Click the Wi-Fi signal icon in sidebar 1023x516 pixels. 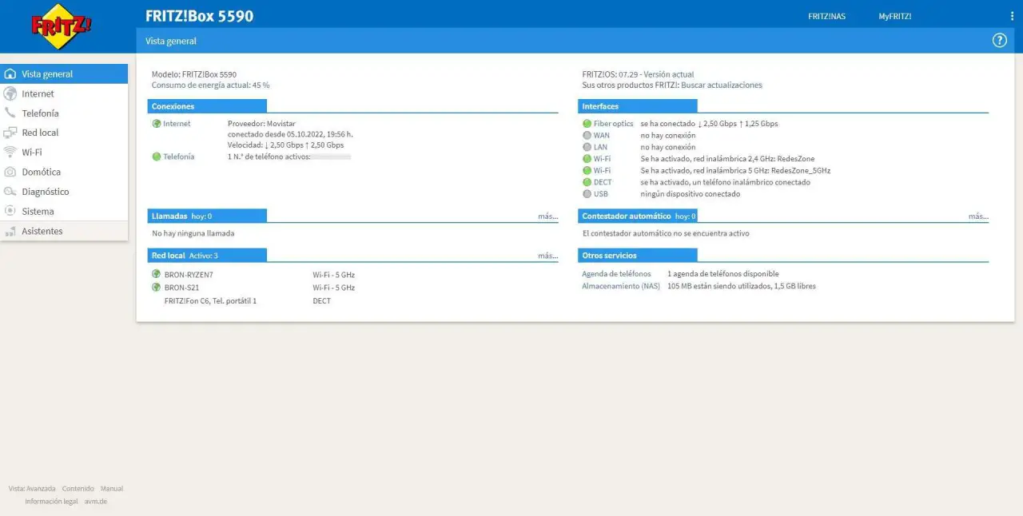click(x=10, y=153)
